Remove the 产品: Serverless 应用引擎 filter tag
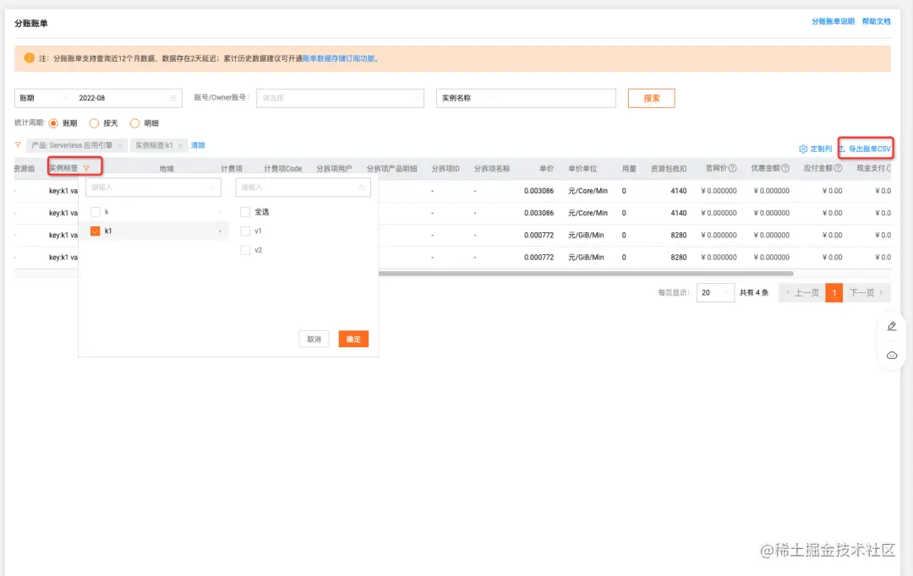 (120, 145)
